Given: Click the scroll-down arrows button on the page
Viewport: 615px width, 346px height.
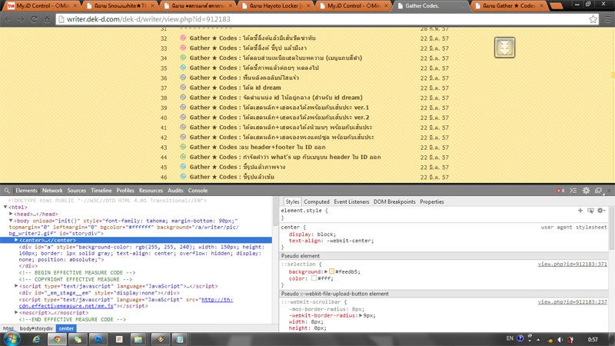Looking at the screenshot, I should 504,48.
